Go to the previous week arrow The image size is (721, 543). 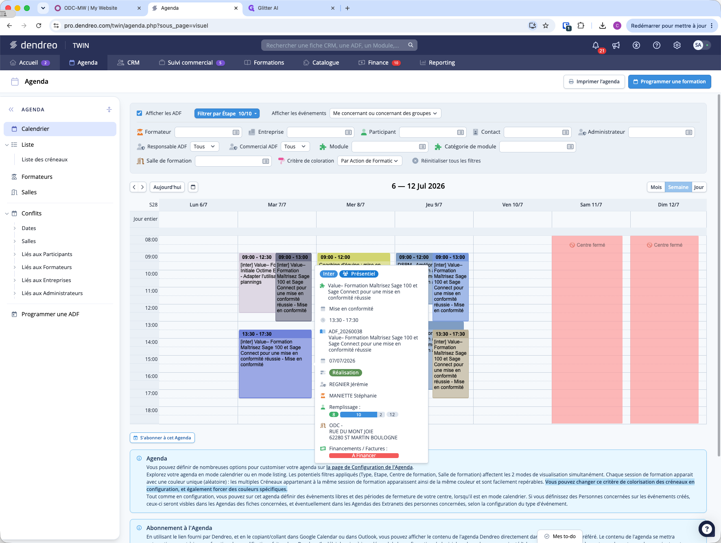click(x=134, y=187)
